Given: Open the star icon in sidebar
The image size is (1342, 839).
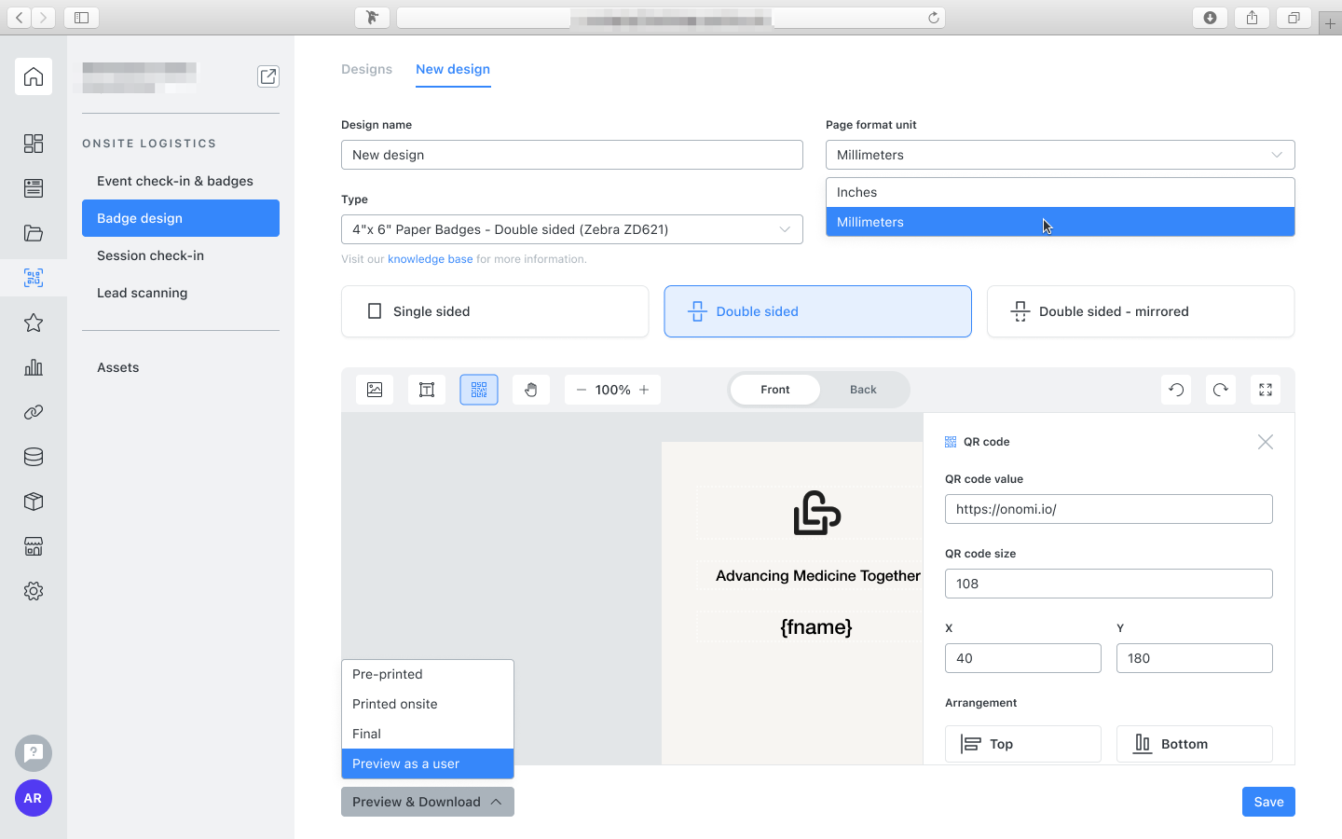Looking at the screenshot, I should (x=34, y=323).
